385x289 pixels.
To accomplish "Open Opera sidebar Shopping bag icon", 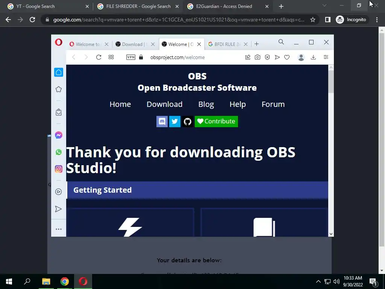I will (x=58, y=112).
